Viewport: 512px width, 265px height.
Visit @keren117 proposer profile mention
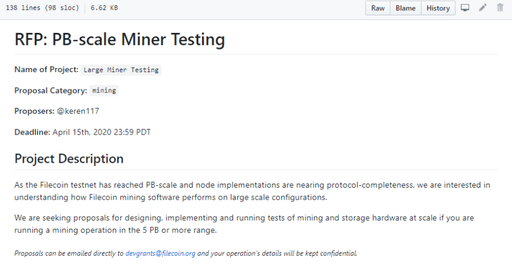pos(78,111)
